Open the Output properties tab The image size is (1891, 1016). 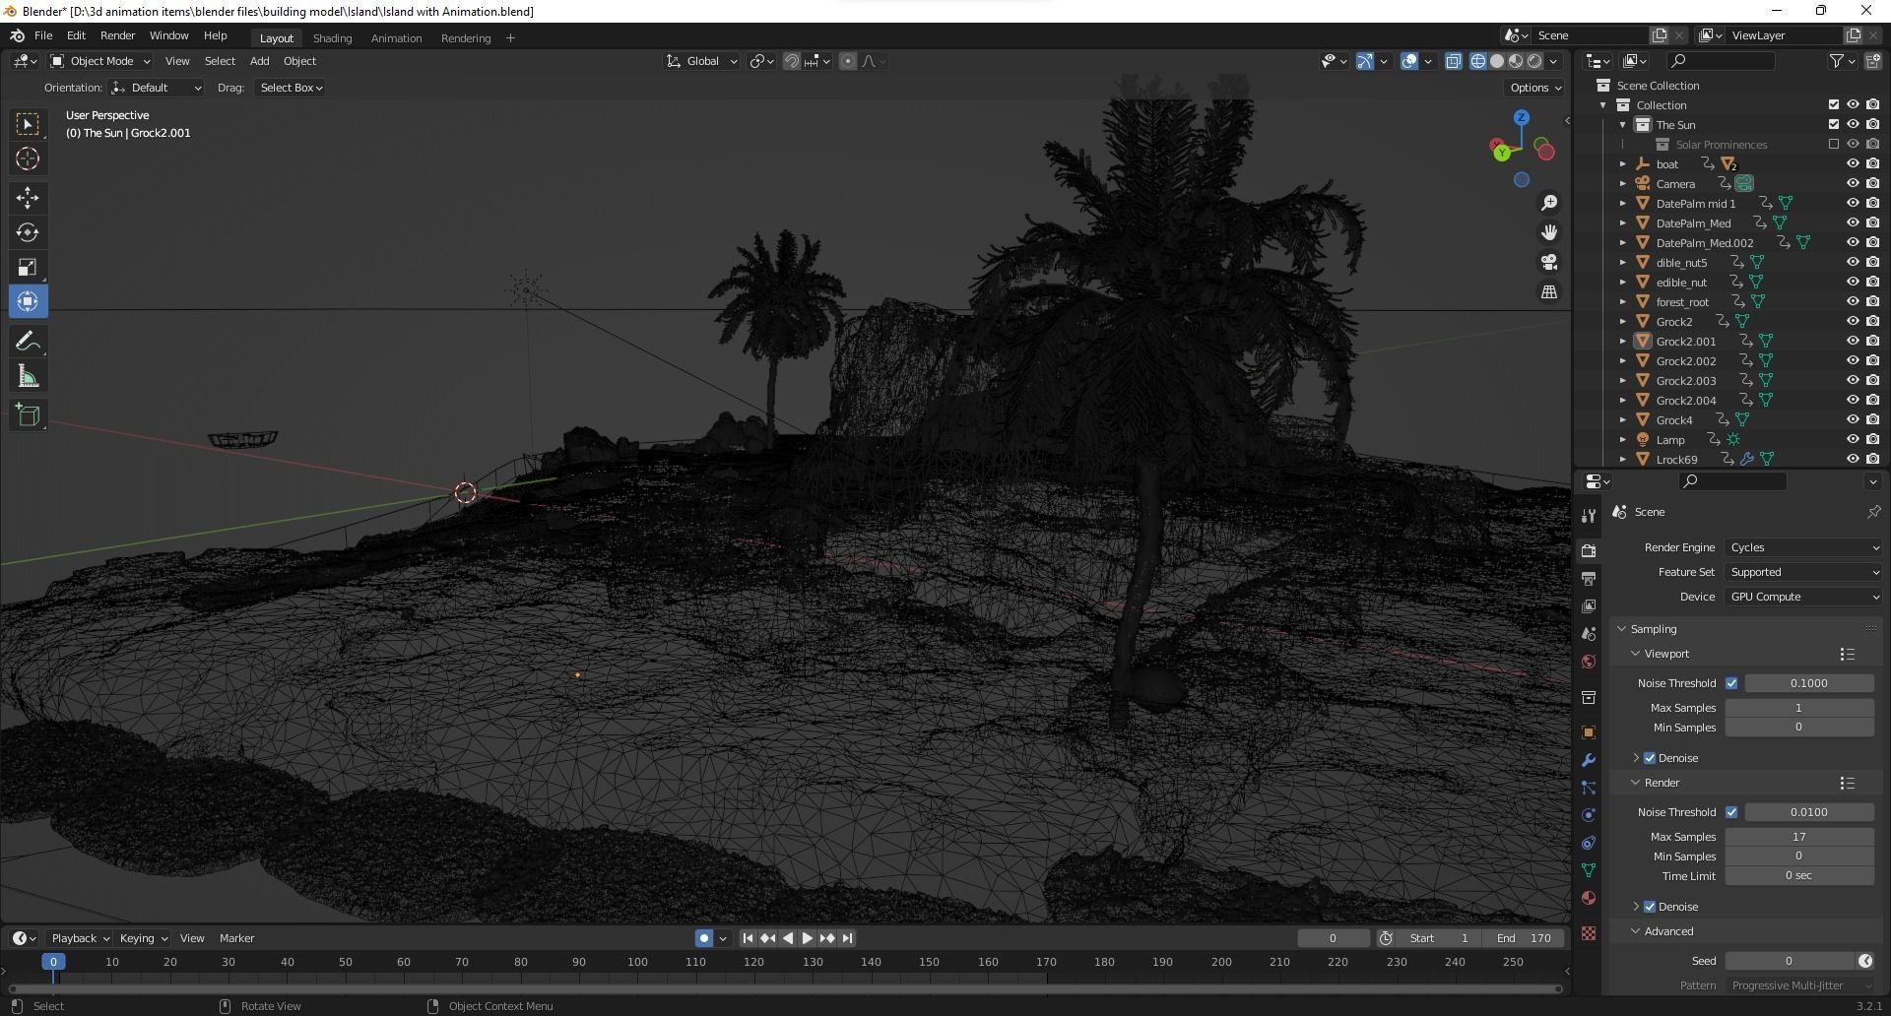pyautogui.click(x=1588, y=578)
